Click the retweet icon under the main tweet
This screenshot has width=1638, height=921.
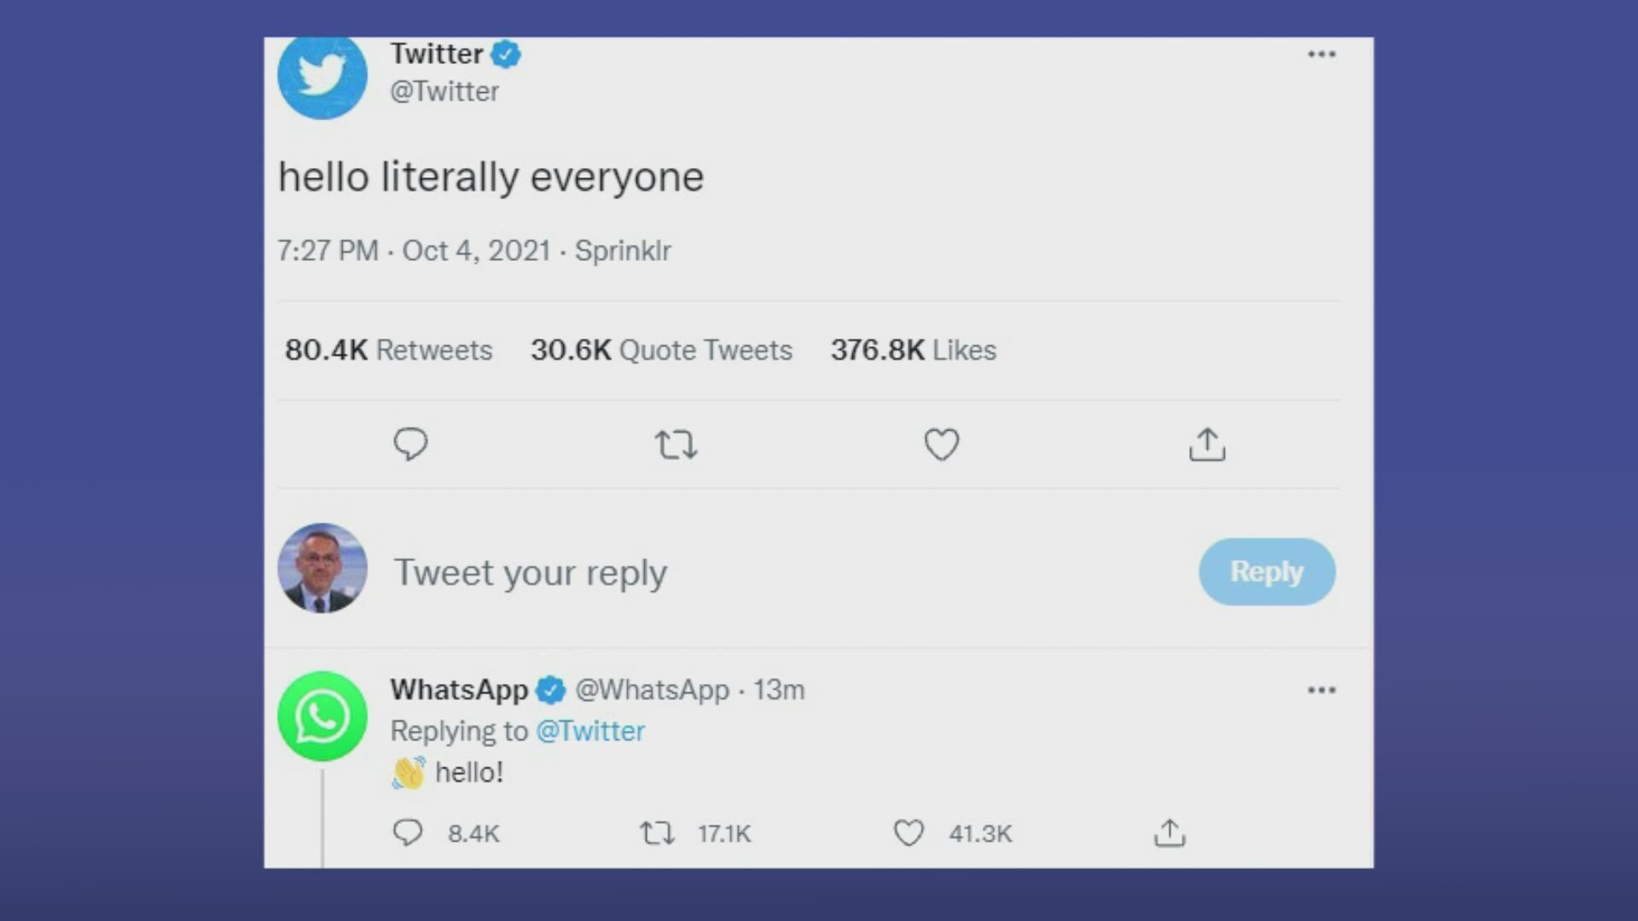click(676, 445)
